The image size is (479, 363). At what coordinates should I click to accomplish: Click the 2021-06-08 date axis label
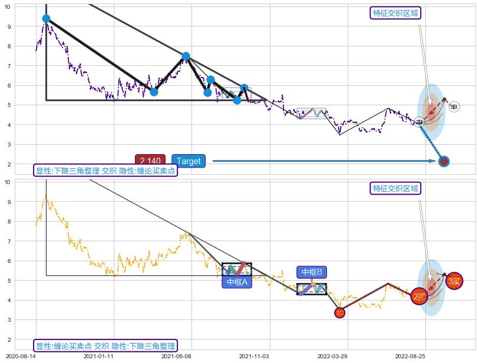[176, 356]
